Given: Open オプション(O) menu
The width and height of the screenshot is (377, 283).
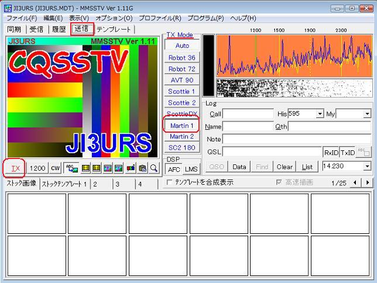Looking at the screenshot, I should coord(114,18).
